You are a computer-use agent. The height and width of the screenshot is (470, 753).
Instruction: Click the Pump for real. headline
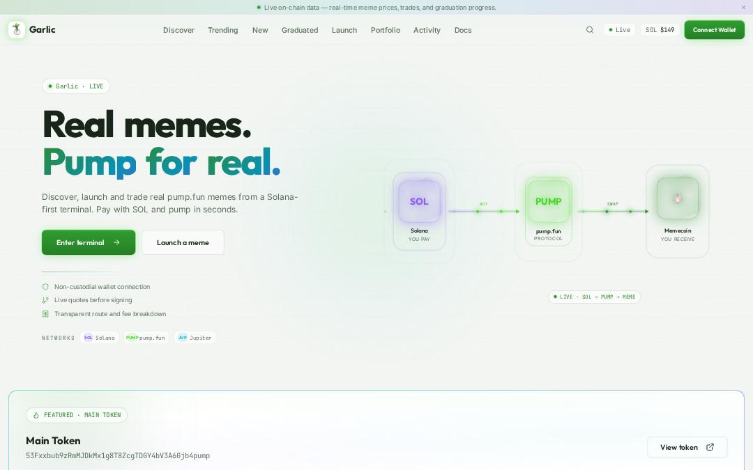click(161, 162)
